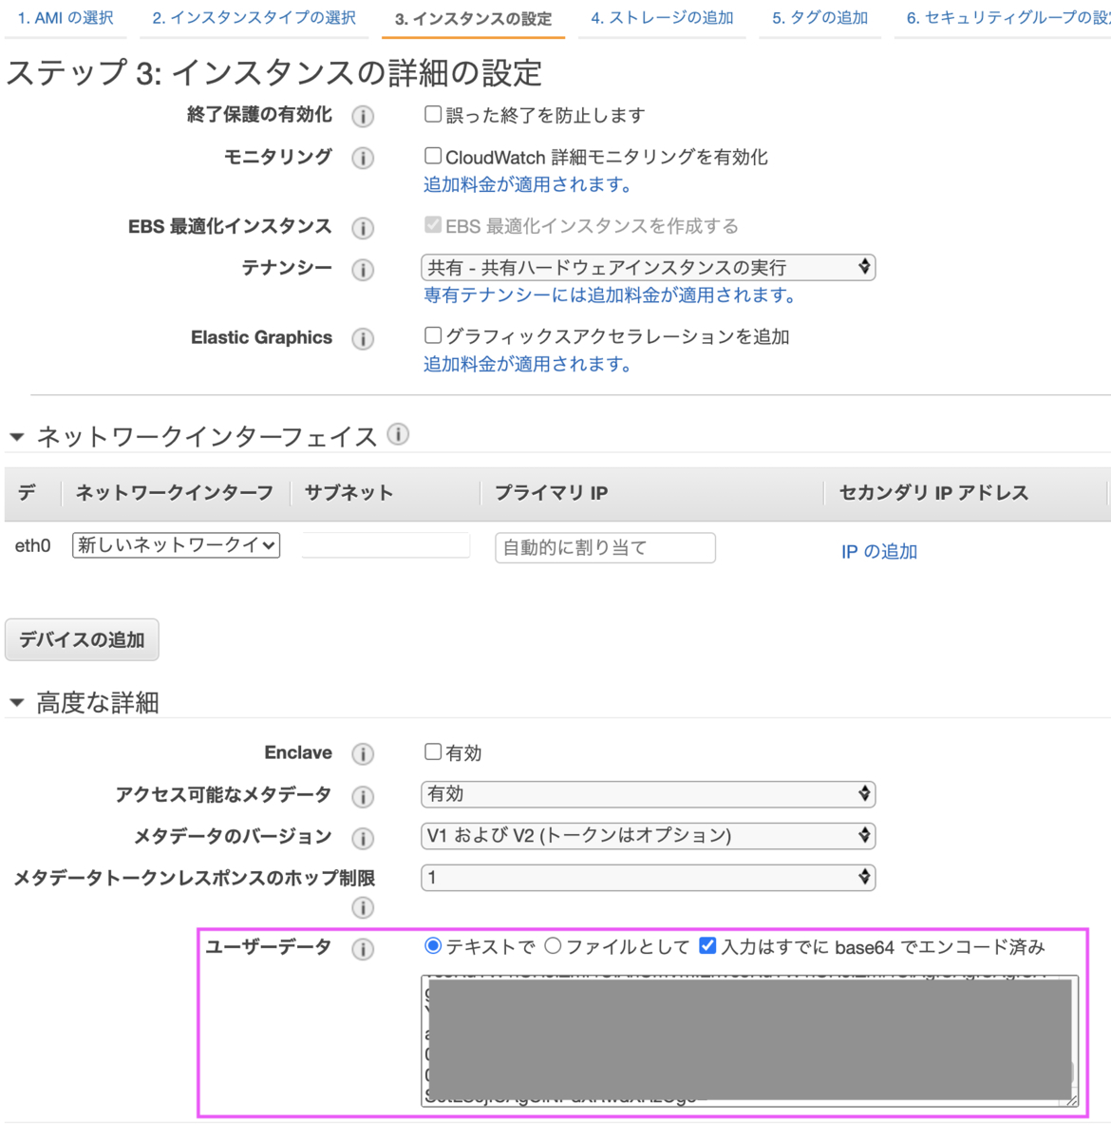Uncheck base64 でエンコード済み checkbox
The height and width of the screenshot is (1140, 1111).
tap(706, 946)
